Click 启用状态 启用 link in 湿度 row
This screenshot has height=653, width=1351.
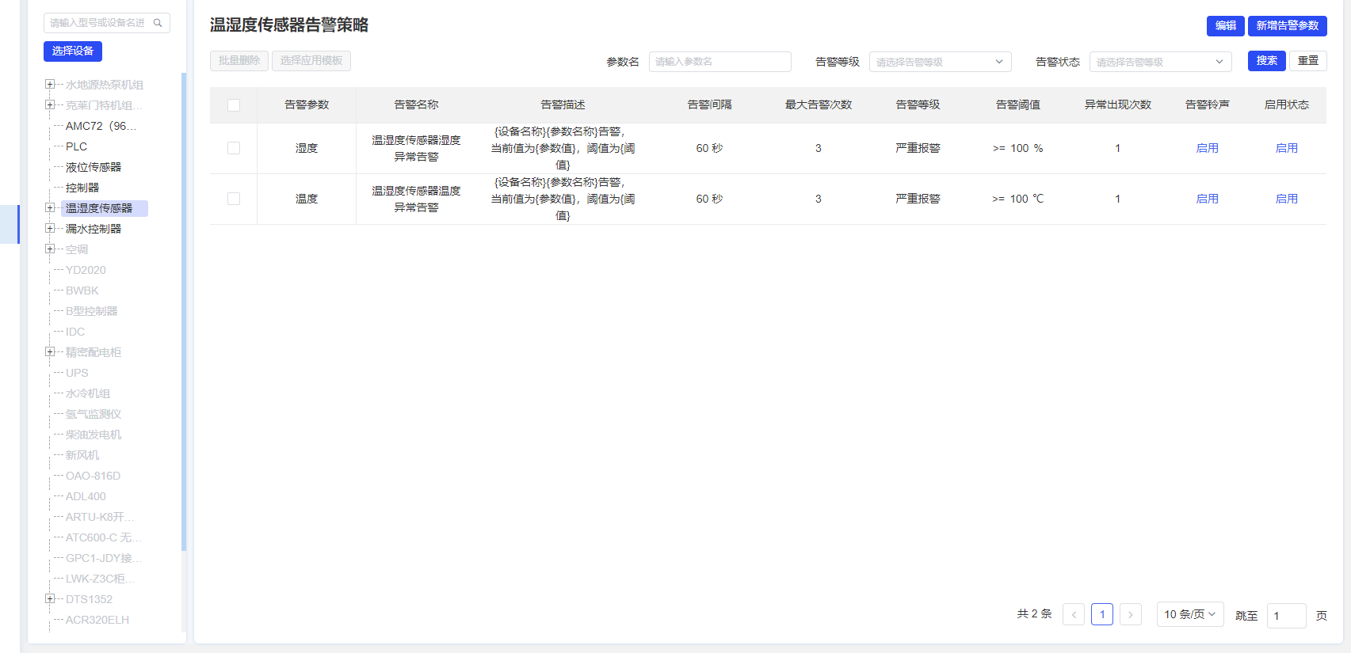(1287, 148)
